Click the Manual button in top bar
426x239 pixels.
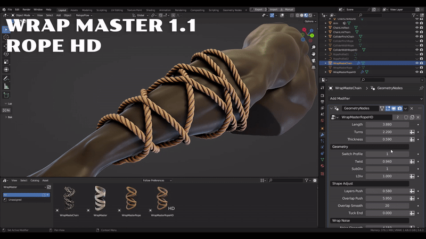click(x=287, y=10)
